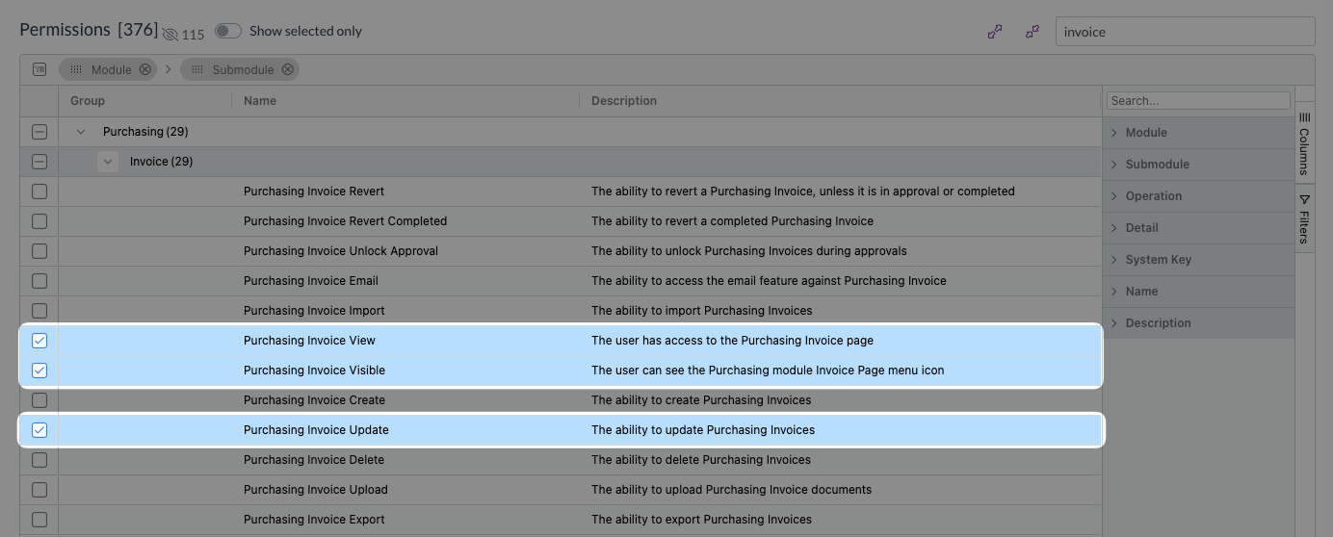Screen dimensions: 1333x537
Task: Click the collapse all groups arrows icon
Action: 1032,32
